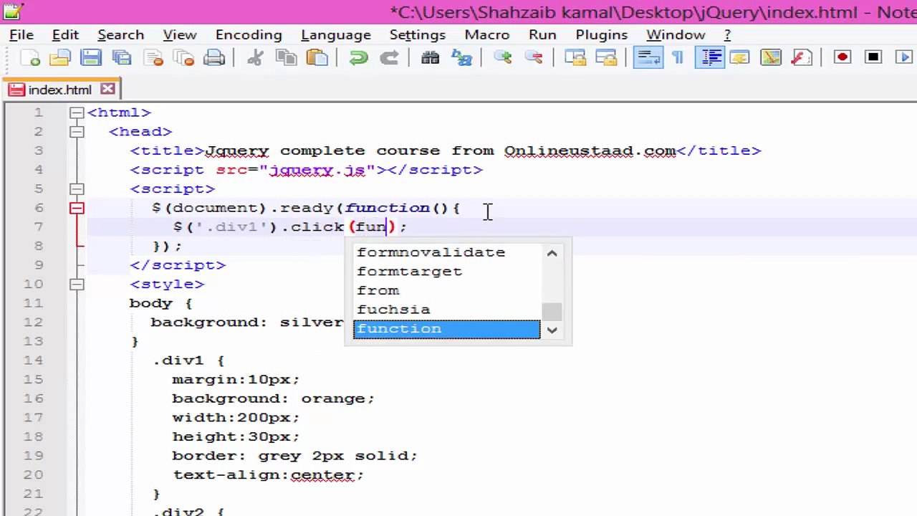Click the Zoom Out magnifier icon
Image resolution: width=917 pixels, height=516 pixels.
[533, 58]
